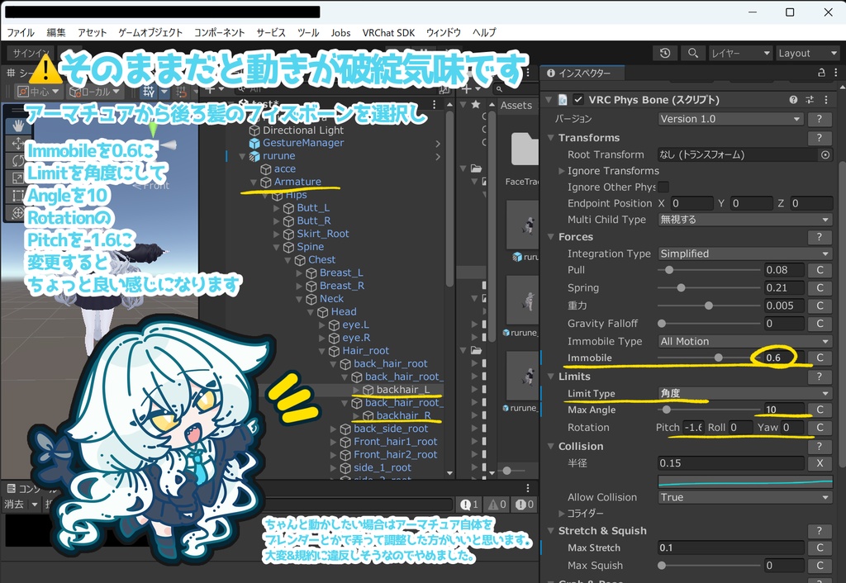
Task: Open the Immobile Type All Motion dropdown
Action: pyautogui.click(x=744, y=341)
